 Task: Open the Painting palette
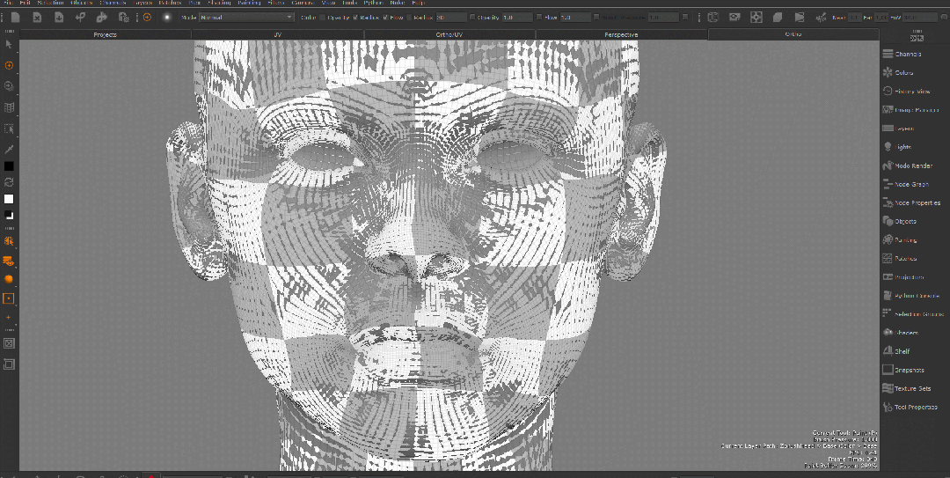(900, 240)
